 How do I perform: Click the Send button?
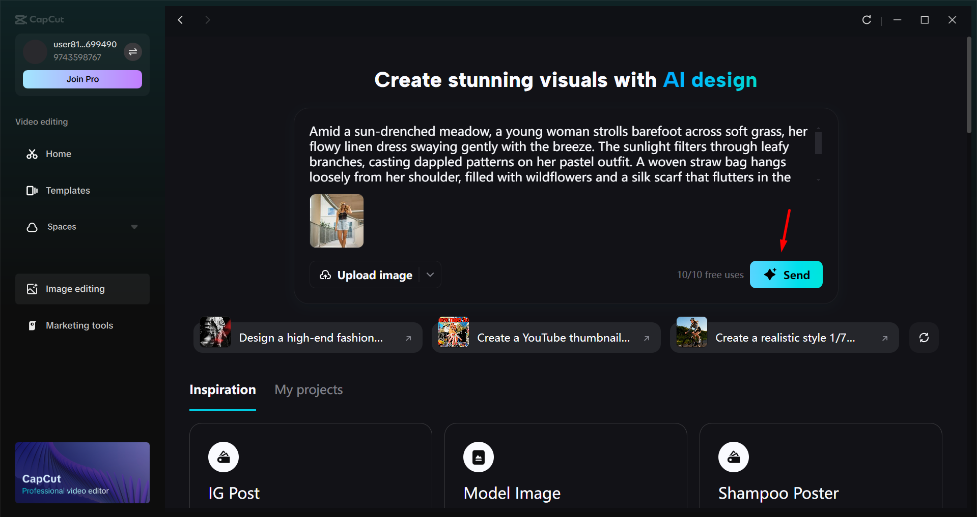point(786,275)
